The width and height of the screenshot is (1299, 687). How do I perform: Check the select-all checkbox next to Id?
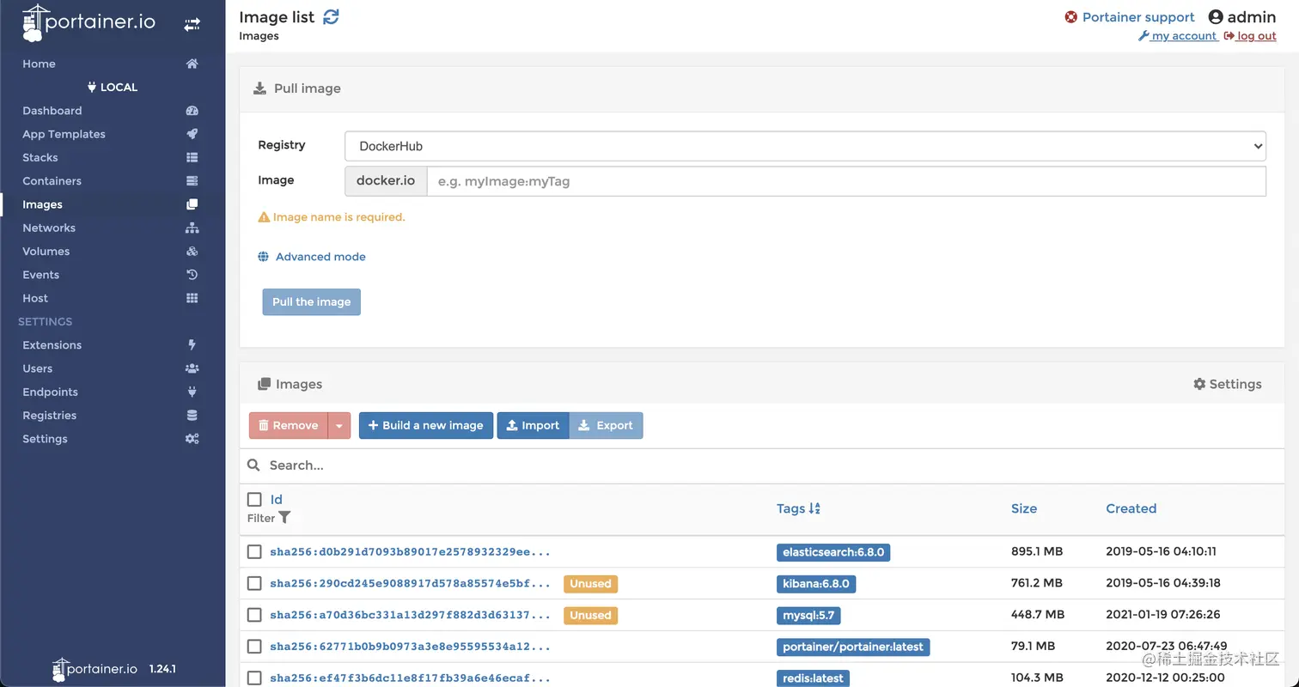(254, 500)
